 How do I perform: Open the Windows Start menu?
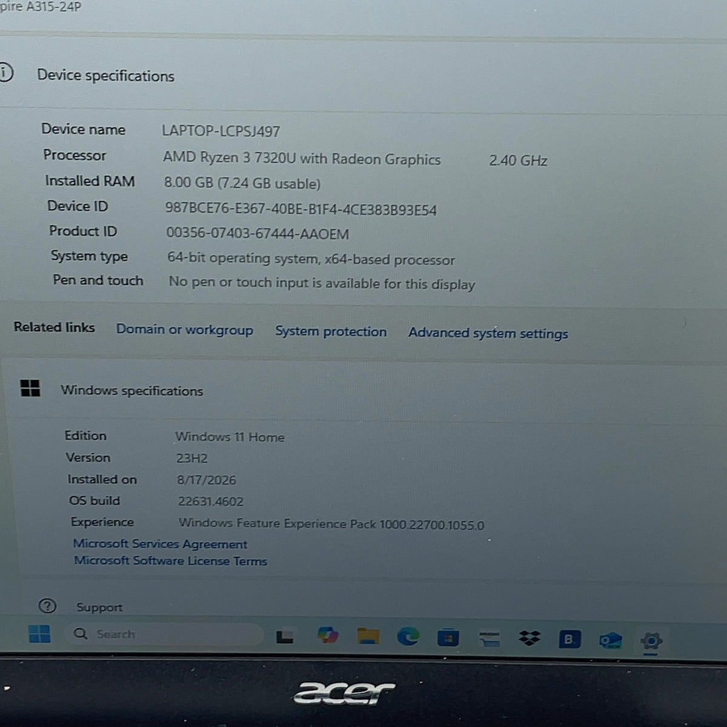tap(39, 634)
